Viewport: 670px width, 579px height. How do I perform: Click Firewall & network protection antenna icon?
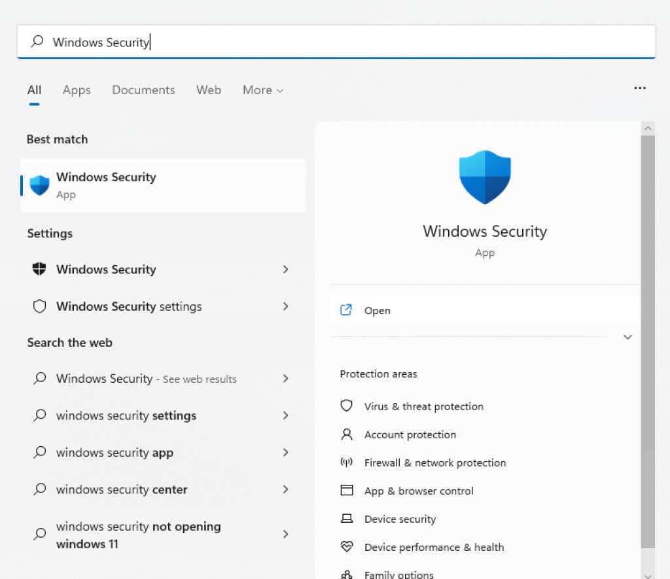click(347, 462)
